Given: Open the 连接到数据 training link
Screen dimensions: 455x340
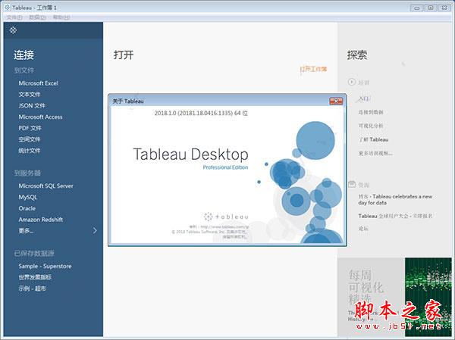Looking at the screenshot, I should (371, 112).
